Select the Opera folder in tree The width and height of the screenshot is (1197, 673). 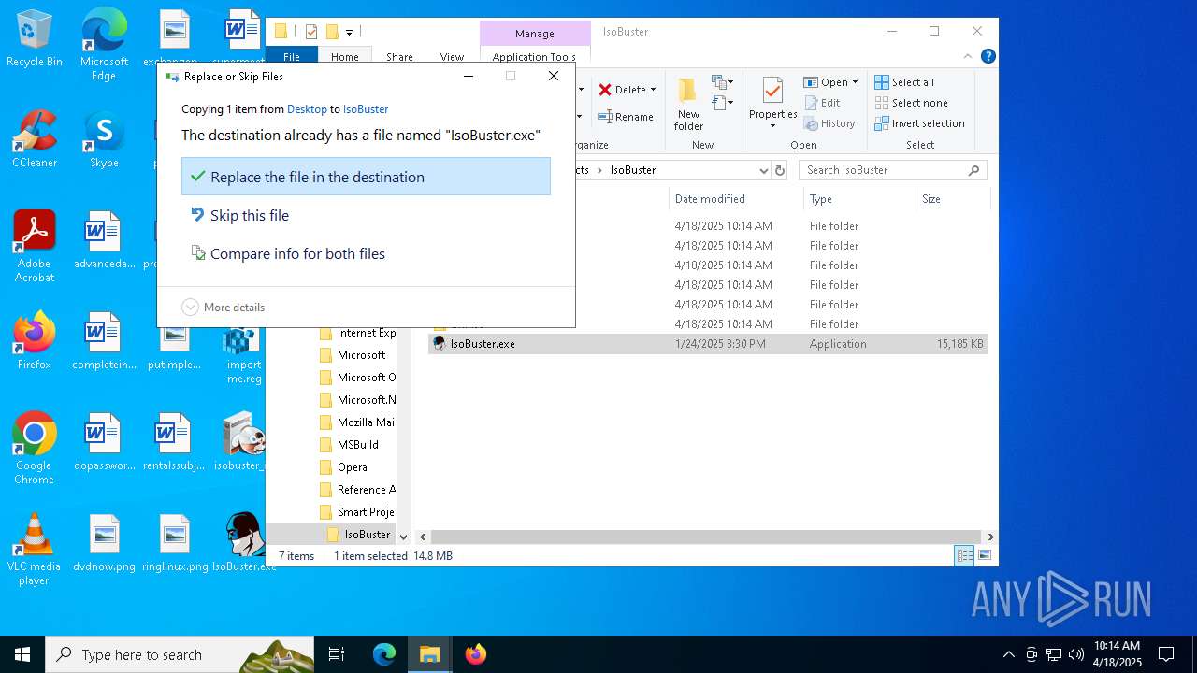343,467
